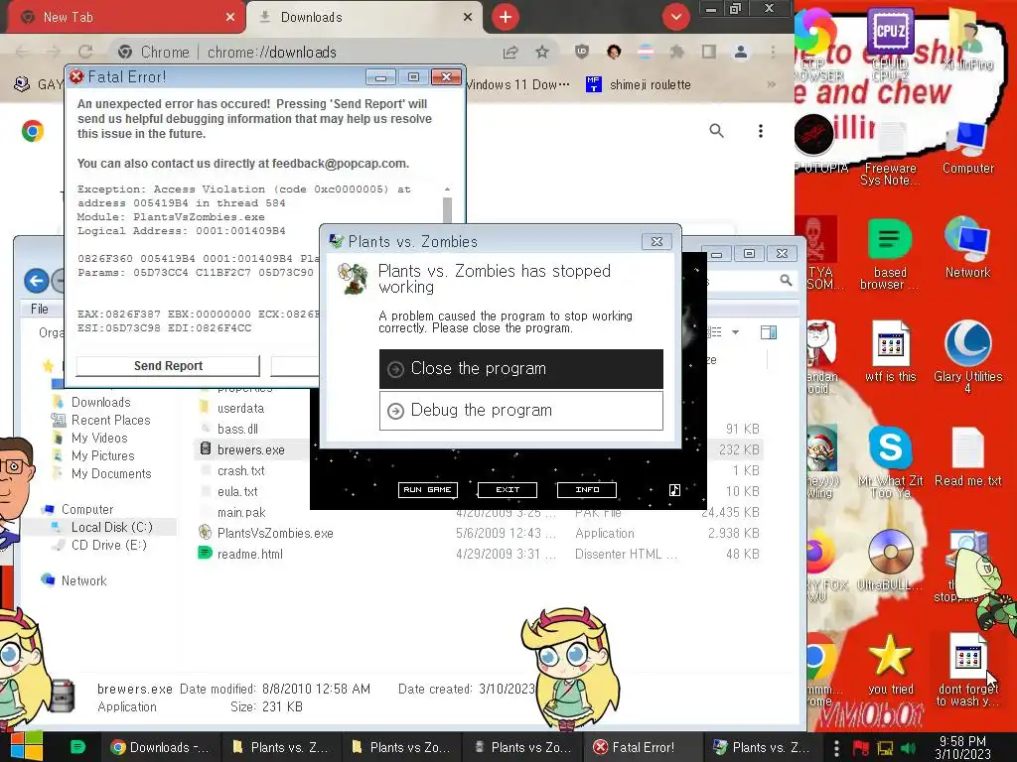Show hidden tray icons in taskbar
The height and width of the screenshot is (762, 1017).
(836, 748)
